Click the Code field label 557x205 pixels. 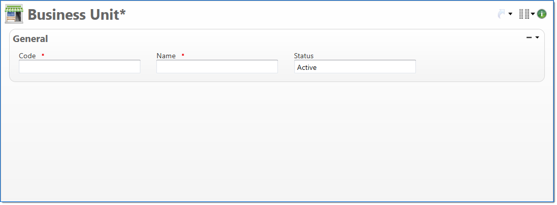click(x=27, y=56)
